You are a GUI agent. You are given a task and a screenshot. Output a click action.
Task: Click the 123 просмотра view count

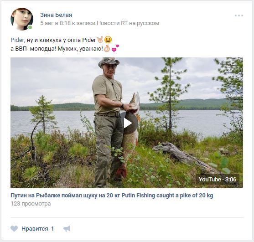(31, 204)
